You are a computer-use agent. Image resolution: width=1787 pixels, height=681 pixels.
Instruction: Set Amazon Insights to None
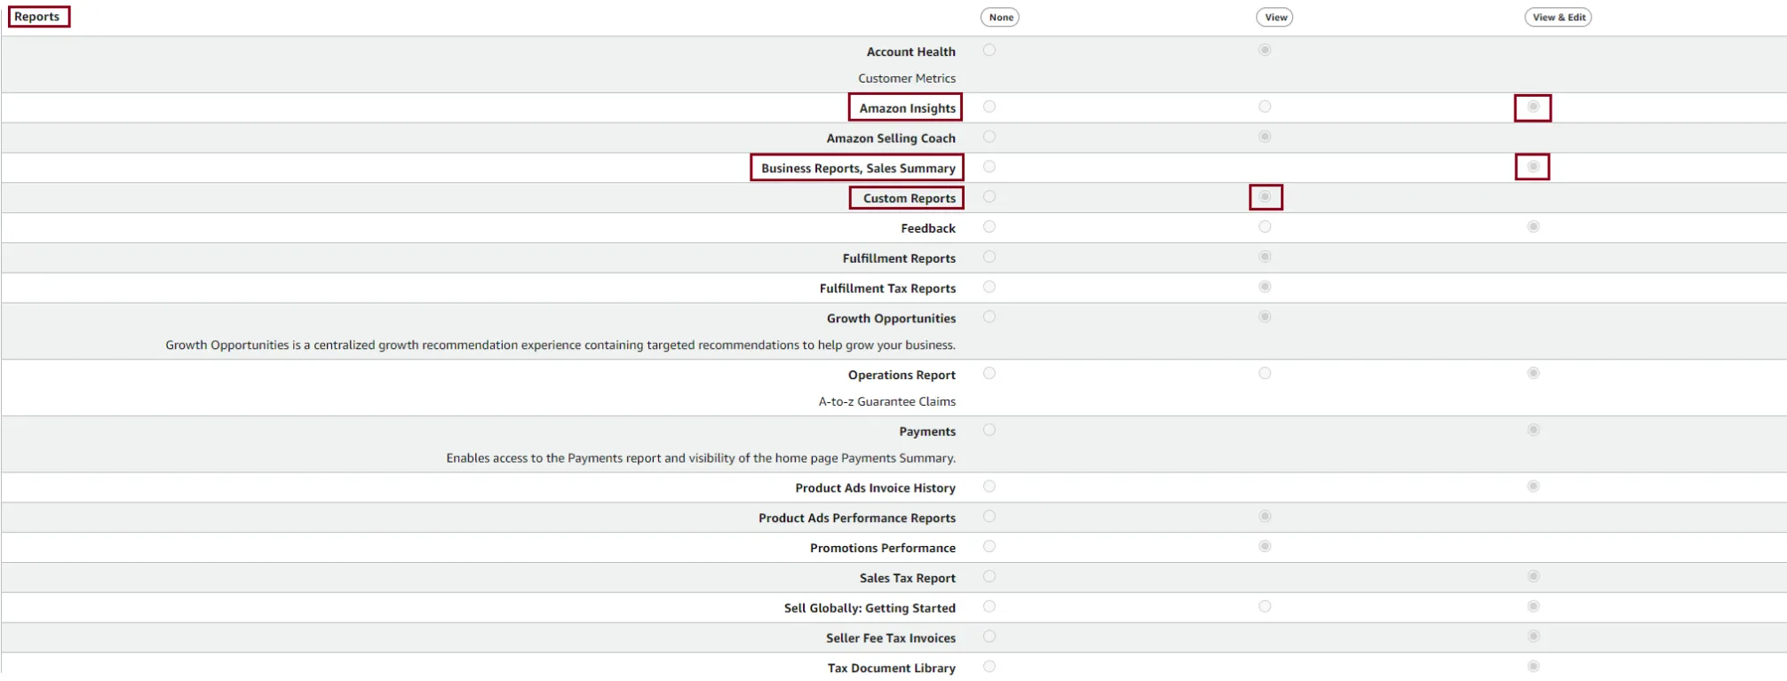989,107
